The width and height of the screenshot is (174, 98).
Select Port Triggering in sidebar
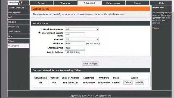tap(18, 13)
